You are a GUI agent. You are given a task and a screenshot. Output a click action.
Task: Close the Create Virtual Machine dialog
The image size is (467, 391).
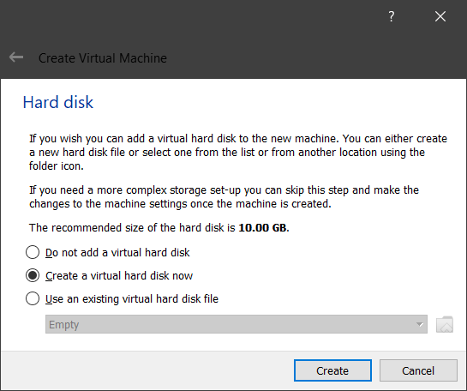(440, 16)
